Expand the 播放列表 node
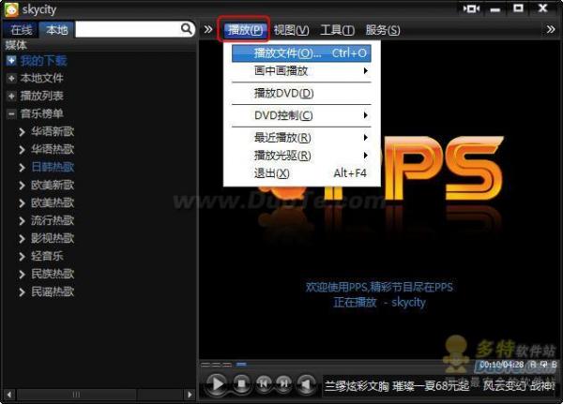Image resolution: width=563 pixels, height=404 pixels. coord(11,97)
